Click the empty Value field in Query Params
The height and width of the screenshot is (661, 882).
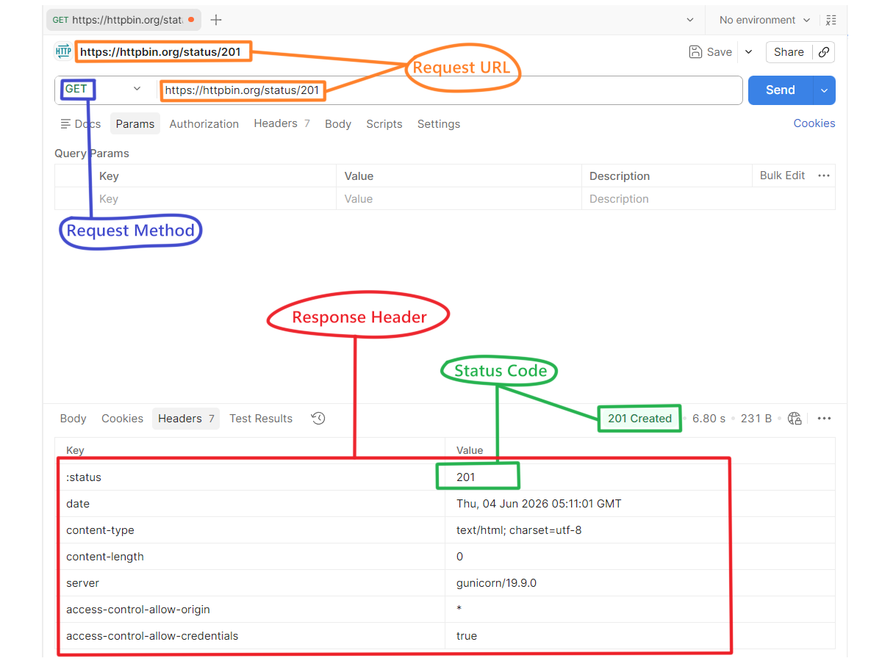[x=459, y=199]
